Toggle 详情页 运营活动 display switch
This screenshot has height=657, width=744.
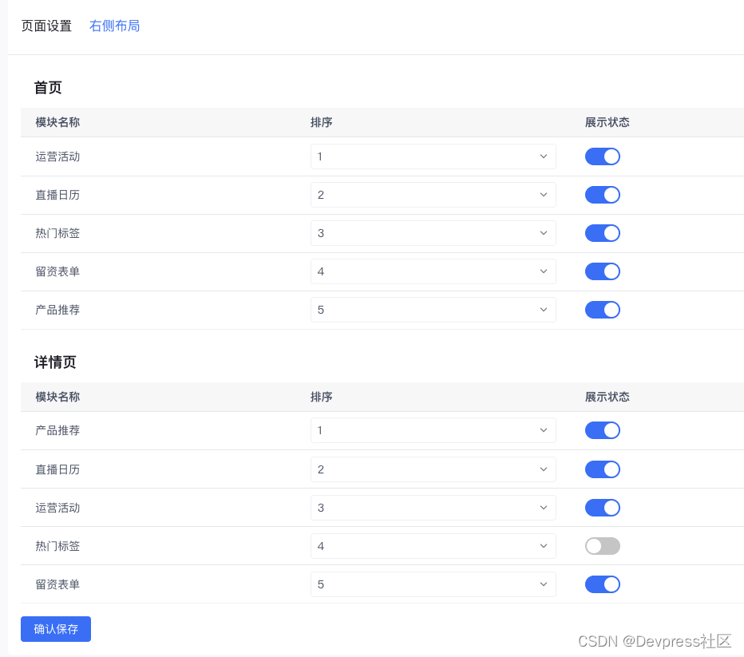[x=603, y=508]
